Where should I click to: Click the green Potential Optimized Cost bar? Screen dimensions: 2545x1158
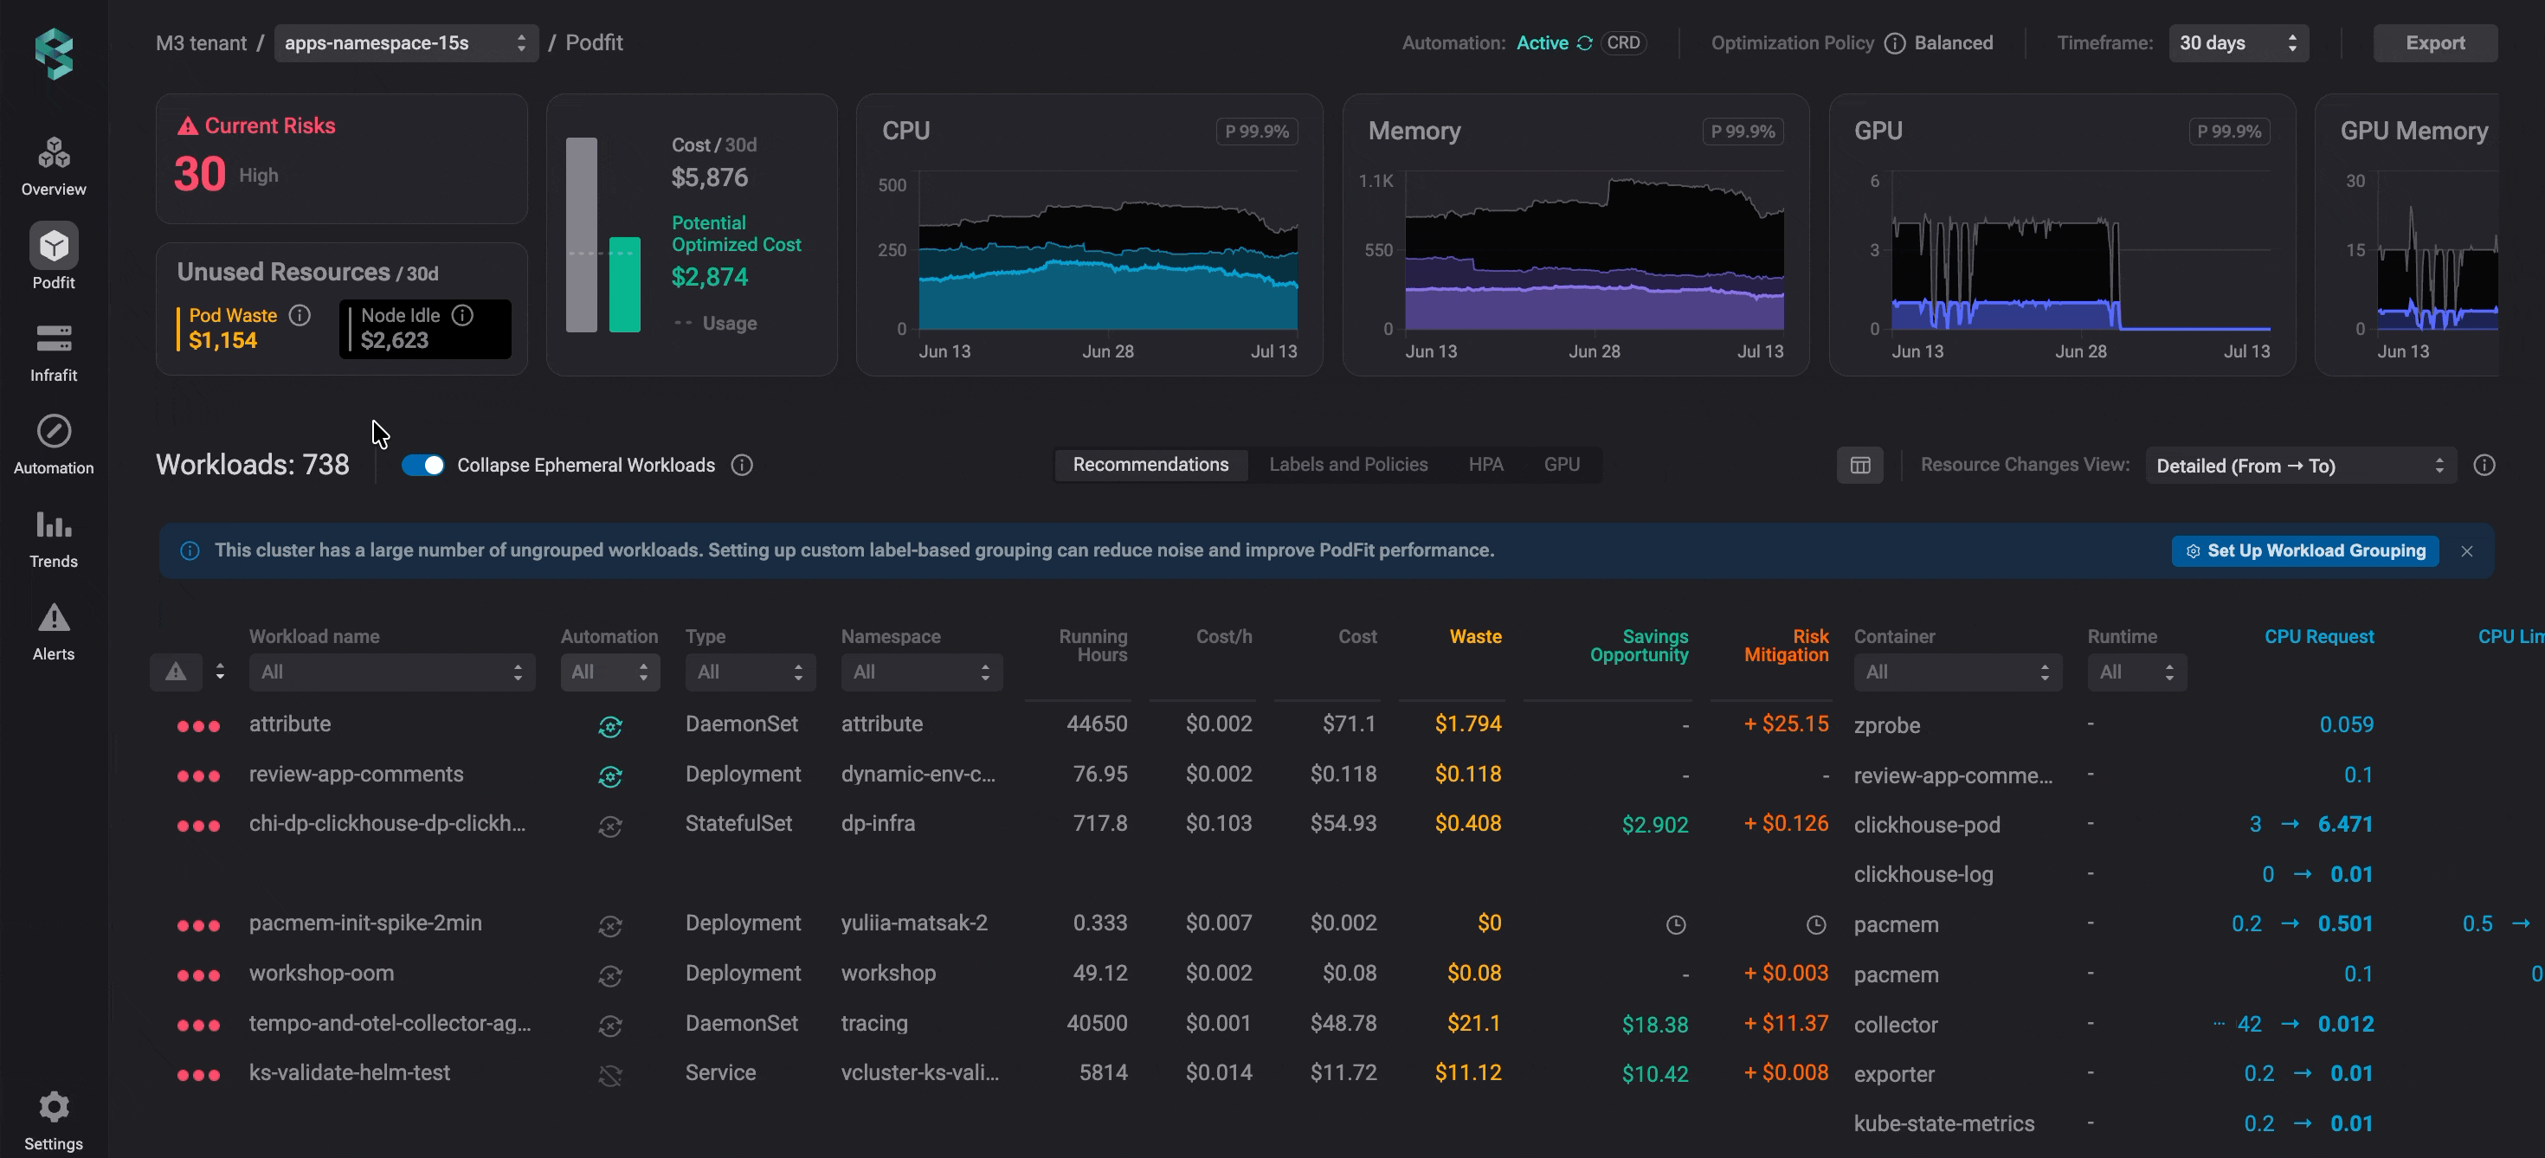pyautogui.click(x=624, y=285)
